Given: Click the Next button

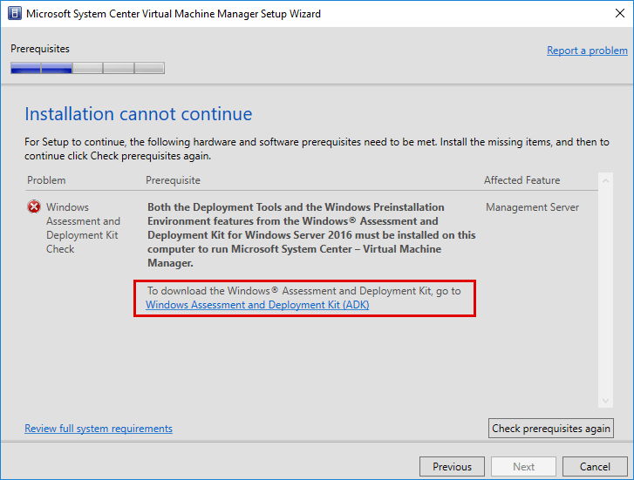Looking at the screenshot, I should 523,467.
